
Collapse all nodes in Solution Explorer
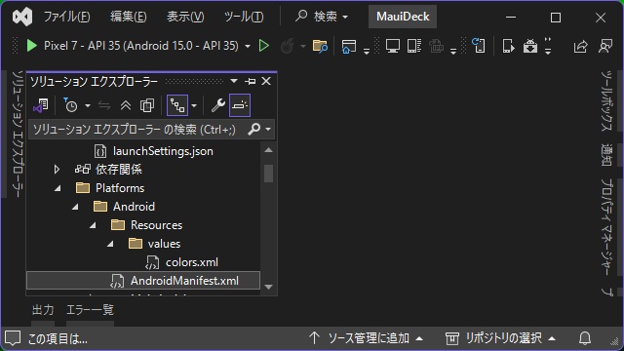coord(126,105)
